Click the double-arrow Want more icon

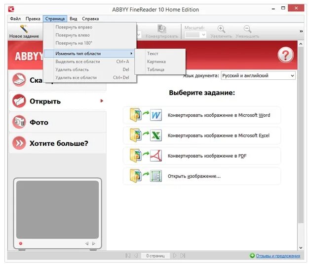coord(19,143)
